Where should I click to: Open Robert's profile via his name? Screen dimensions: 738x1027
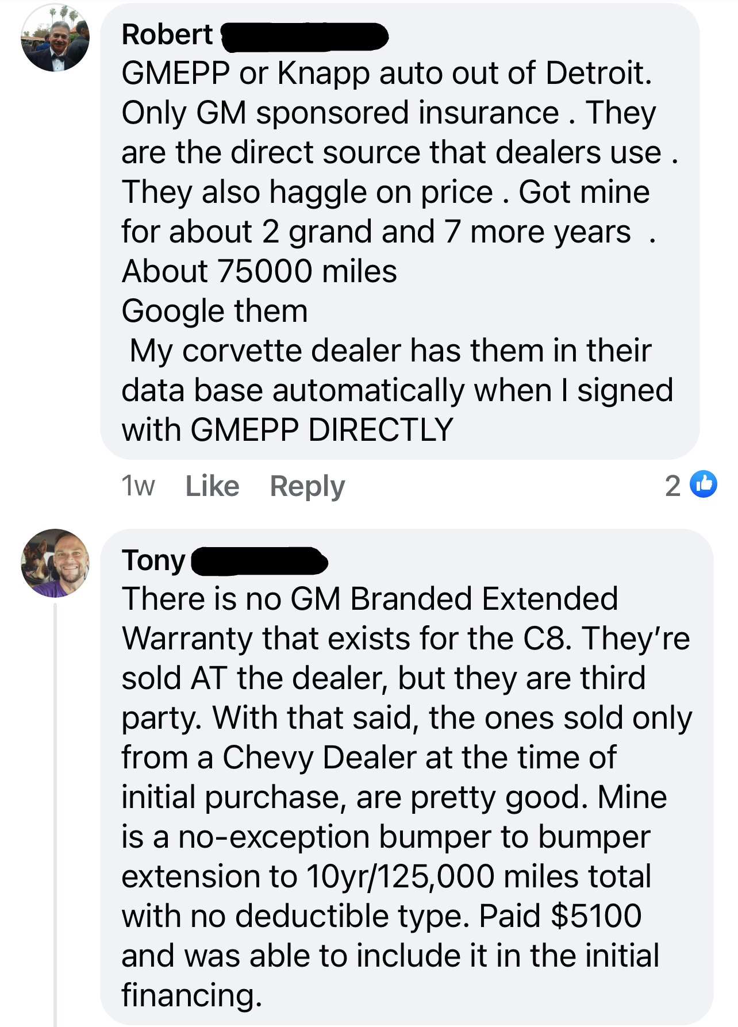pos(167,34)
